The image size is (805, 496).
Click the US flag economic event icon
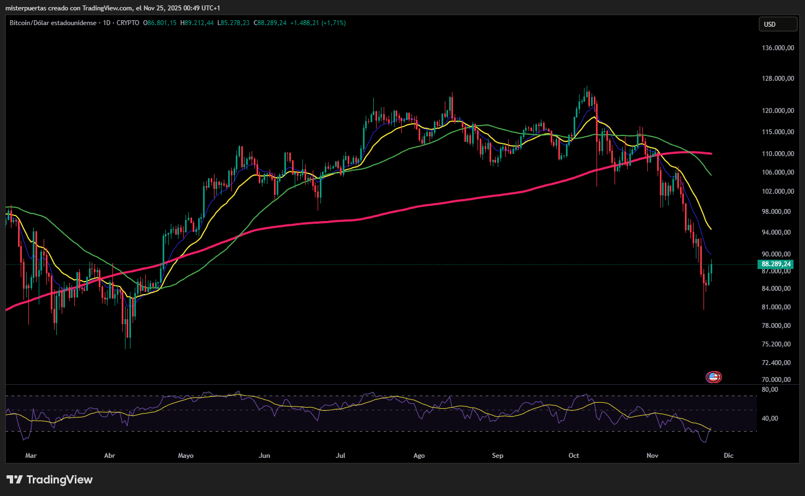pos(713,377)
